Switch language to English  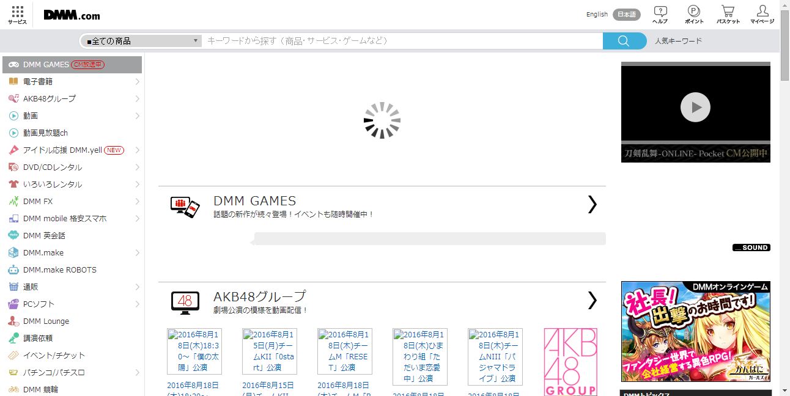[x=597, y=15]
